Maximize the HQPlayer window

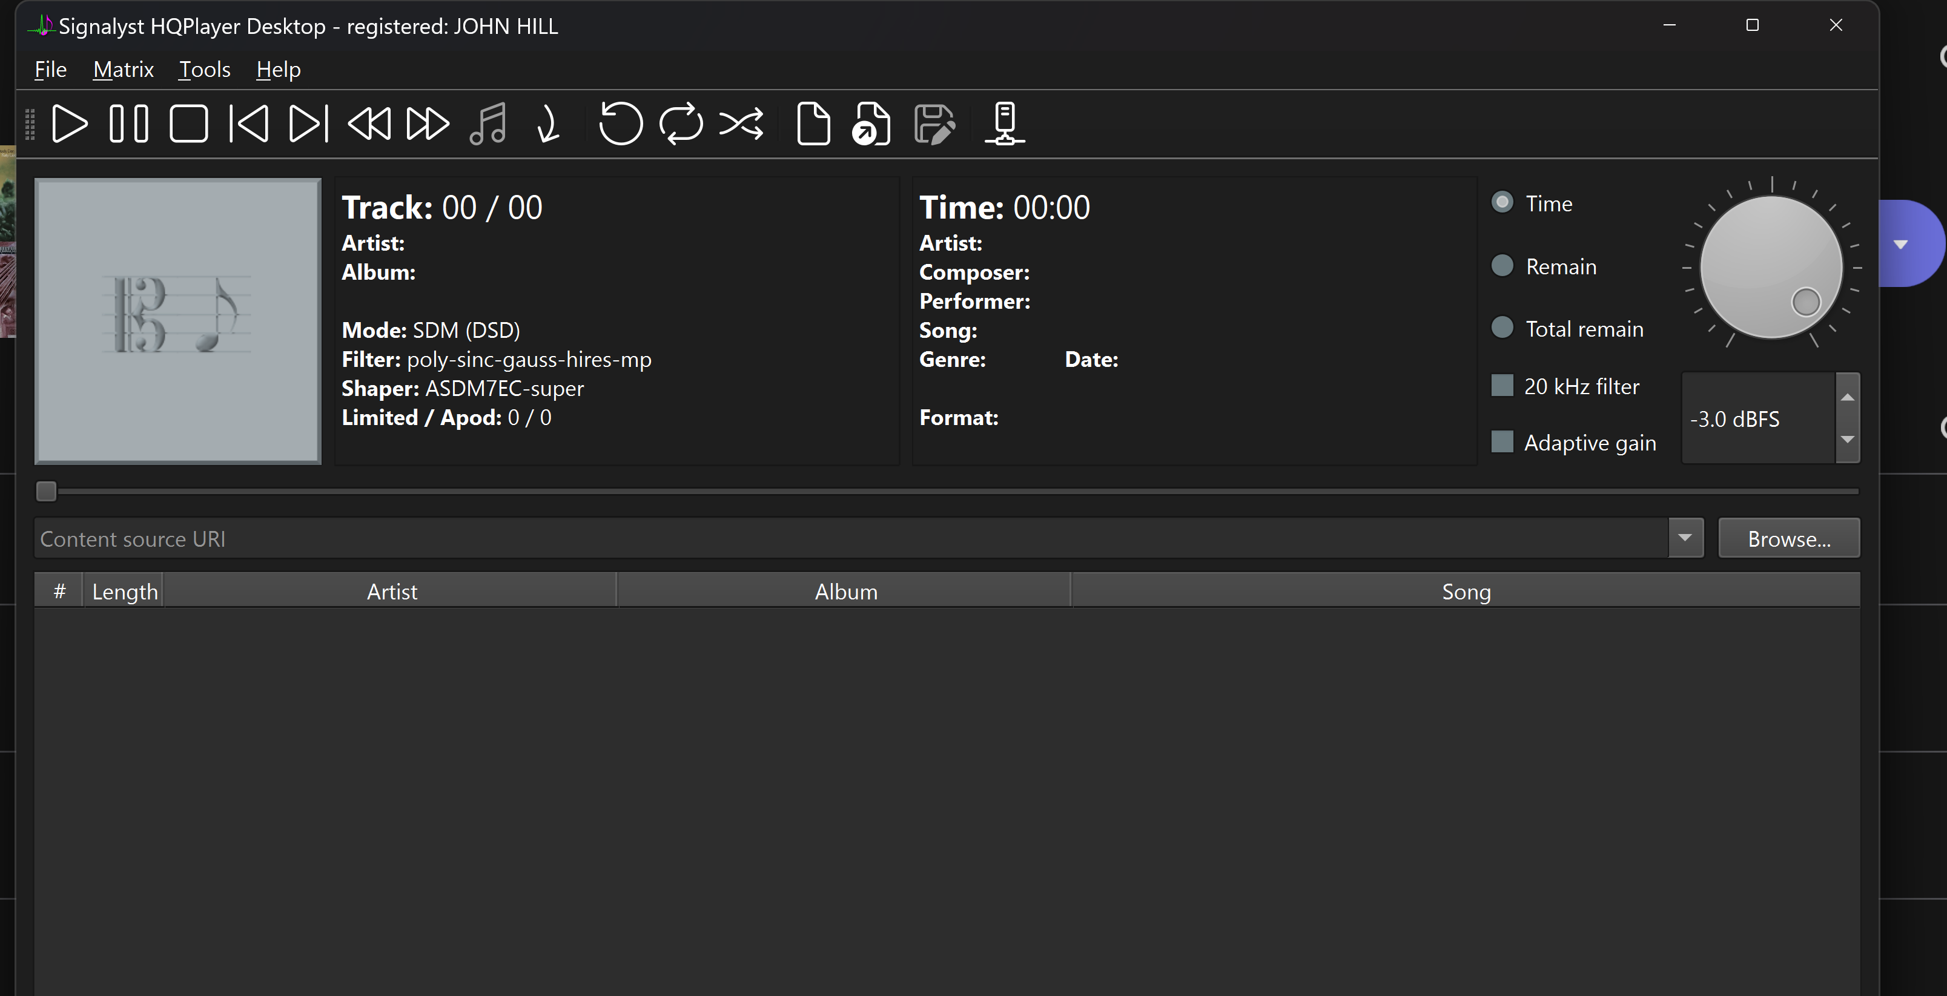point(1752,25)
